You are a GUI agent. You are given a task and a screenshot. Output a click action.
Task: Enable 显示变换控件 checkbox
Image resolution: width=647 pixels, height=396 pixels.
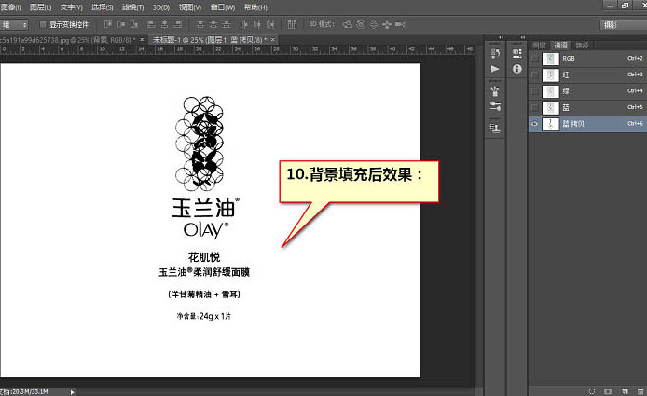[x=43, y=25]
